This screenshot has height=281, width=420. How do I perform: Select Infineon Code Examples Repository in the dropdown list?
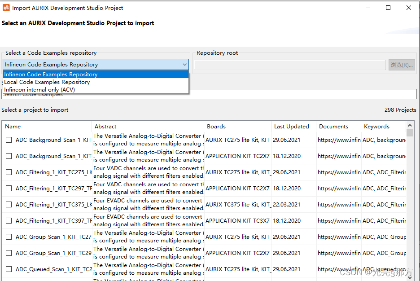click(x=96, y=75)
